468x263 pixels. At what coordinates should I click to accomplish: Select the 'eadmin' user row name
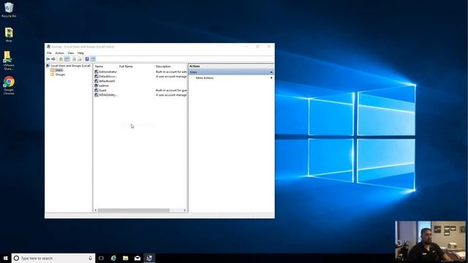click(x=104, y=85)
